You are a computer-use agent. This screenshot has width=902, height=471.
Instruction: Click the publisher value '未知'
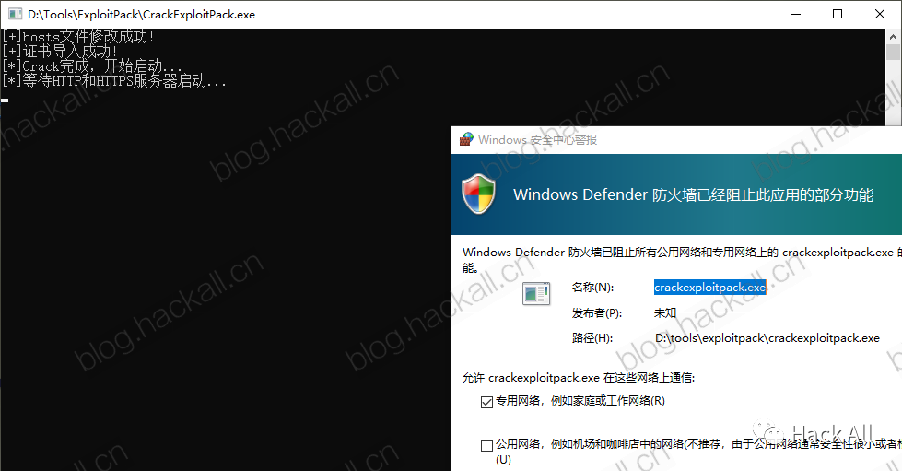tap(665, 313)
